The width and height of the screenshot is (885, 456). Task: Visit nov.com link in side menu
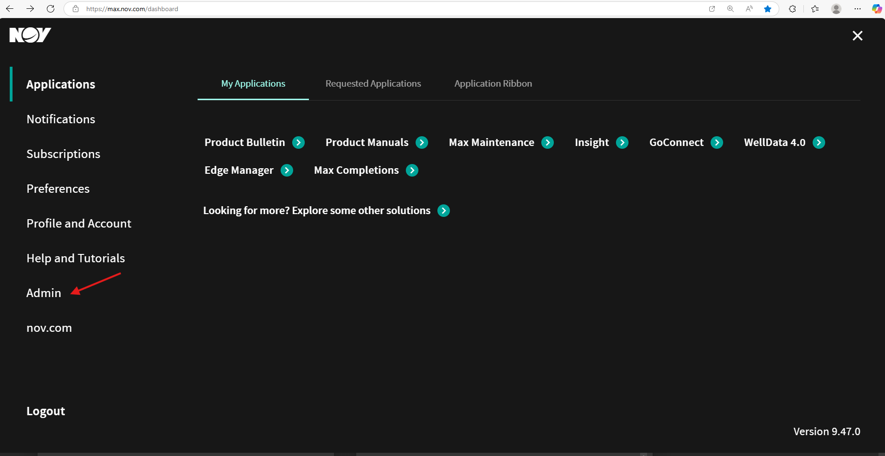pos(49,328)
